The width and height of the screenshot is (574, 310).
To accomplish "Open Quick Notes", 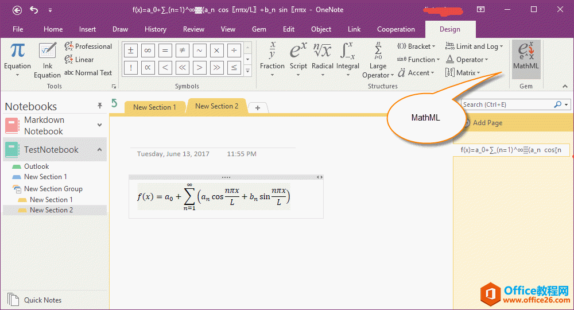I will point(34,300).
